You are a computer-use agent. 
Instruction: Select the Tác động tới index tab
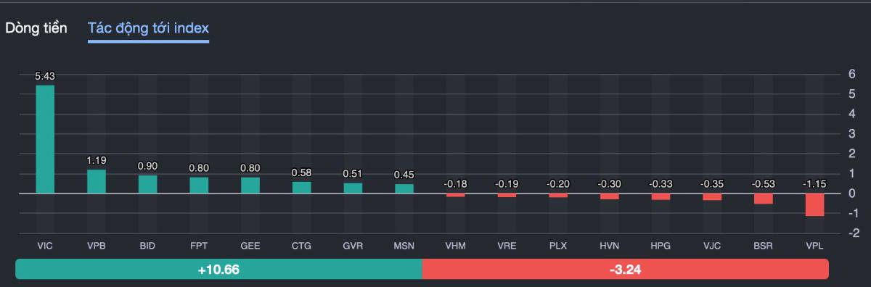[x=148, y=28]
